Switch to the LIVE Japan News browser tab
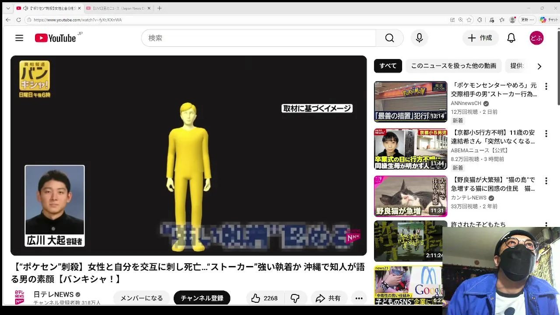The width and height of the screenshot is (560, 315). pos(119,8)
